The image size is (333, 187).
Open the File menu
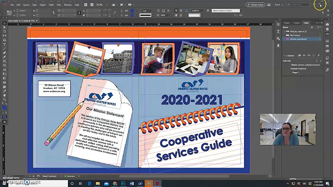click(x=12, y=5)
